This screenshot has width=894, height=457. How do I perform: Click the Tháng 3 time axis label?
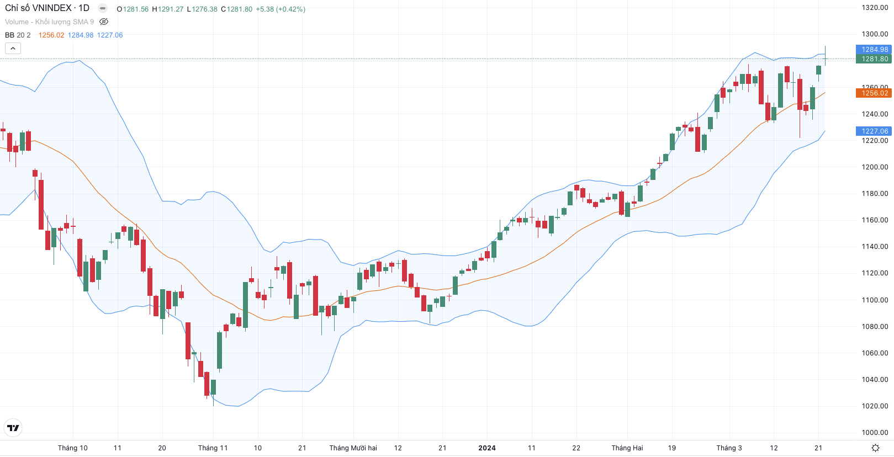[x=729, y=448]
